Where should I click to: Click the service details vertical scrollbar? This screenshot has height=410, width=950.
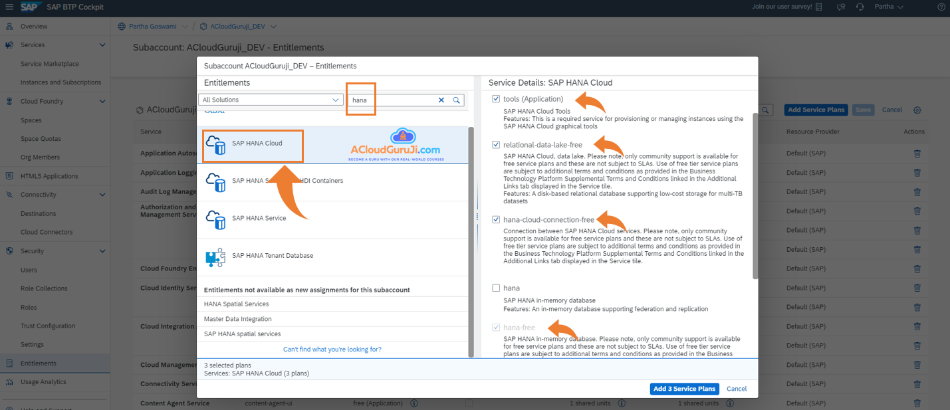(x=755, y=195)
